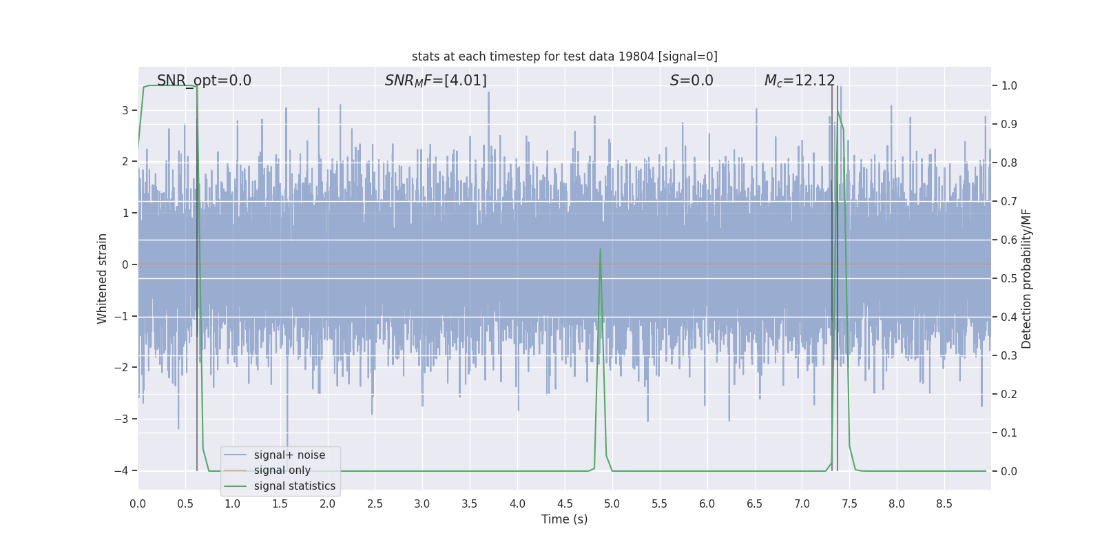Click the green peak near 4.9 seconds

[x=601, y=249]
